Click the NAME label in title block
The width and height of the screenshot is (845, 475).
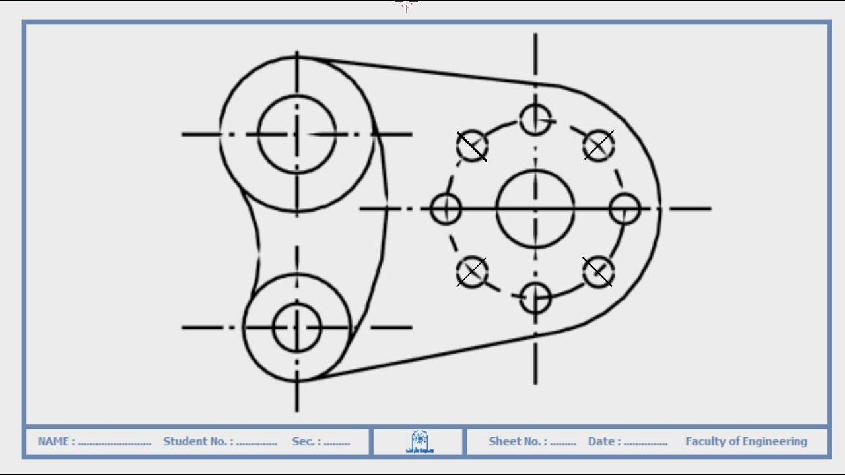pyautogui.click(x=56, y=442)
